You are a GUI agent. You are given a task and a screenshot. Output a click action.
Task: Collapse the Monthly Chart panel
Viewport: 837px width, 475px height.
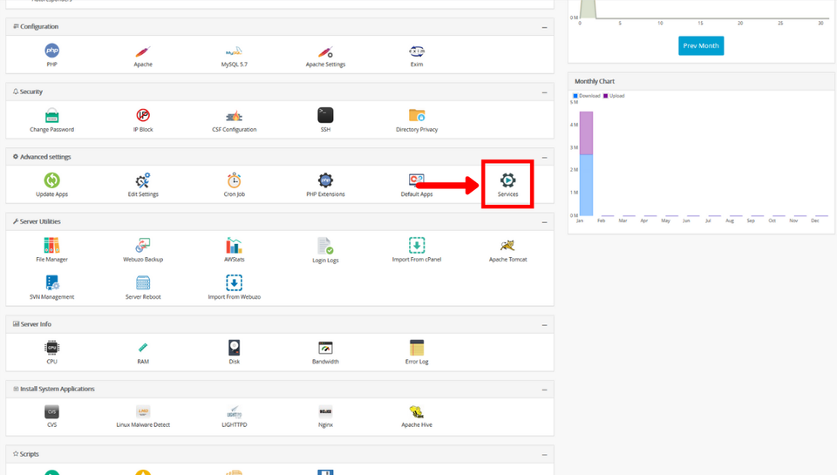tap(820, 81)
